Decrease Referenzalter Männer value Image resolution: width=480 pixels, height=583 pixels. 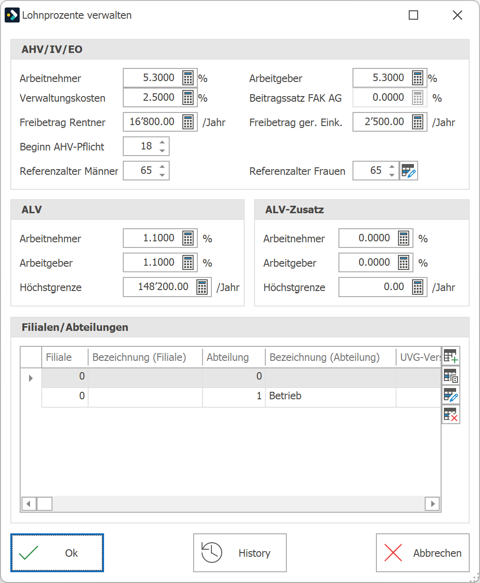(162, 175)
